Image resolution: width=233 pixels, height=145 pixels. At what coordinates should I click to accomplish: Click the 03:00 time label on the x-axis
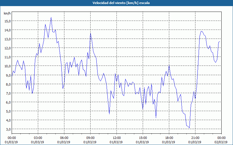(x=38, y=138)
